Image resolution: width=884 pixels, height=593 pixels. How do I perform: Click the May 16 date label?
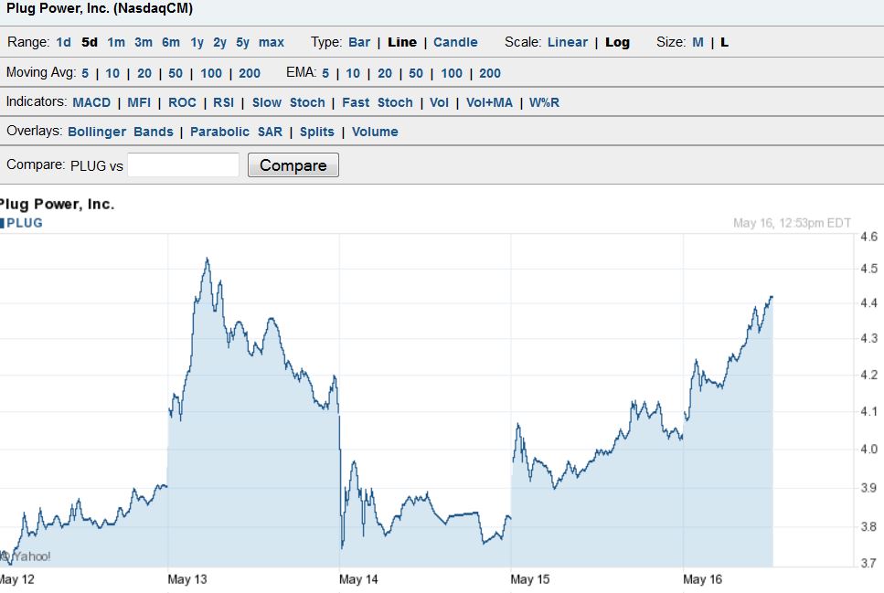point(702,579)
